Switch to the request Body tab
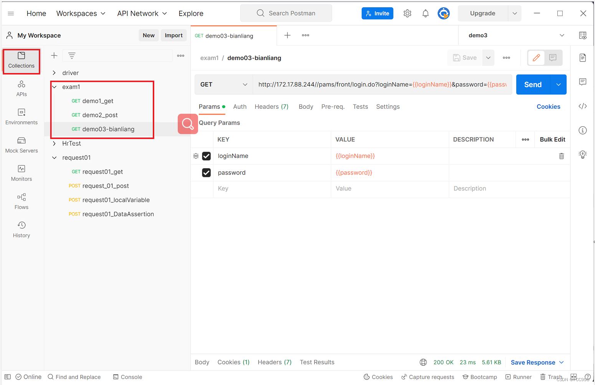The height and width of the screenshot is (385, 595). (306, 106)
